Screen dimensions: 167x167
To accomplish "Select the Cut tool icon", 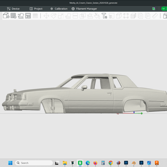I will [x=75, y=16].
